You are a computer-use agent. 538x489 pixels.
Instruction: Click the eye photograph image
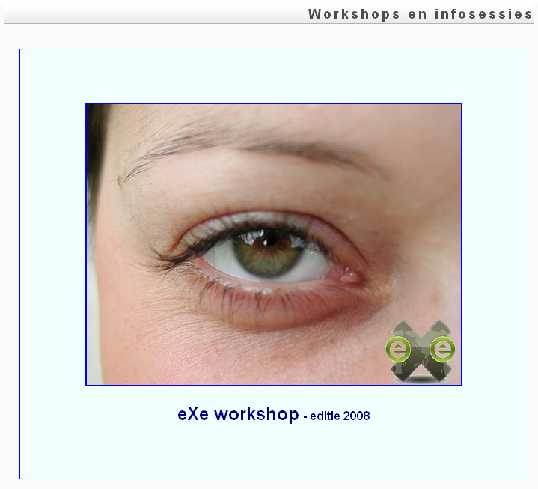coord(274,244)
